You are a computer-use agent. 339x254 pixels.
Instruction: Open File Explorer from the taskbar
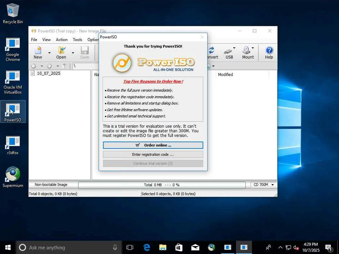coord(163,247)
